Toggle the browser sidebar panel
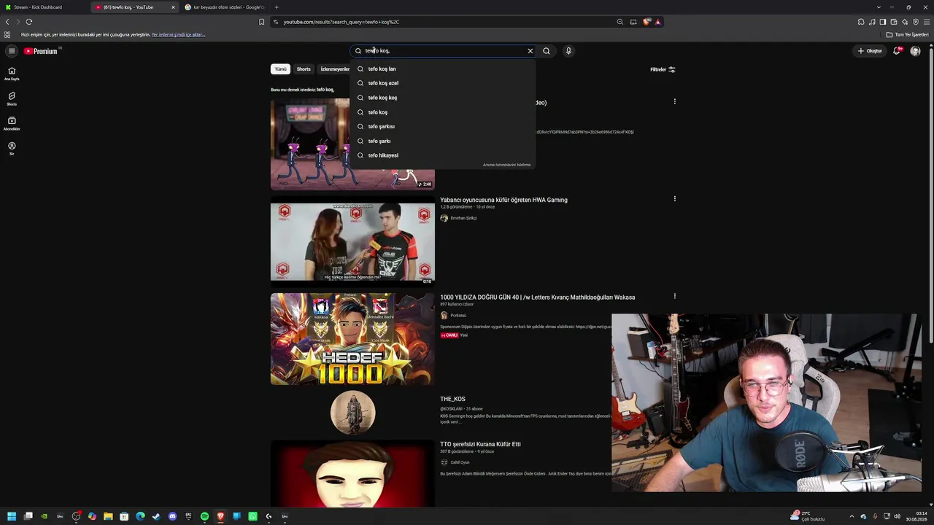Image resolution: width=934 pixels, height=525 pixels. tap(883, 22)
